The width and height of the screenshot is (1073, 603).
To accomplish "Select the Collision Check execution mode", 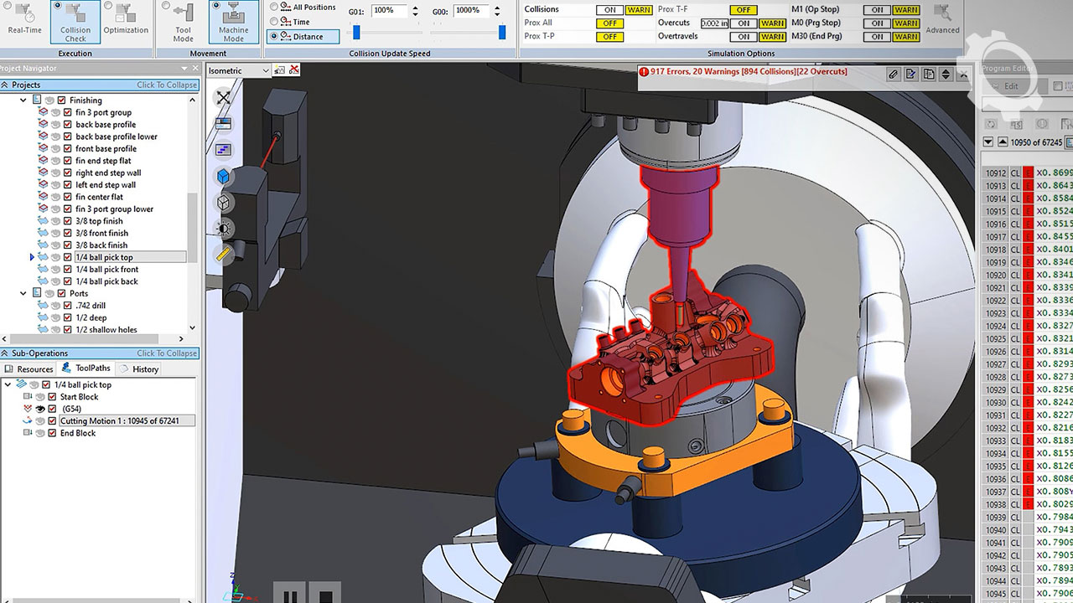I will (75, 22).
